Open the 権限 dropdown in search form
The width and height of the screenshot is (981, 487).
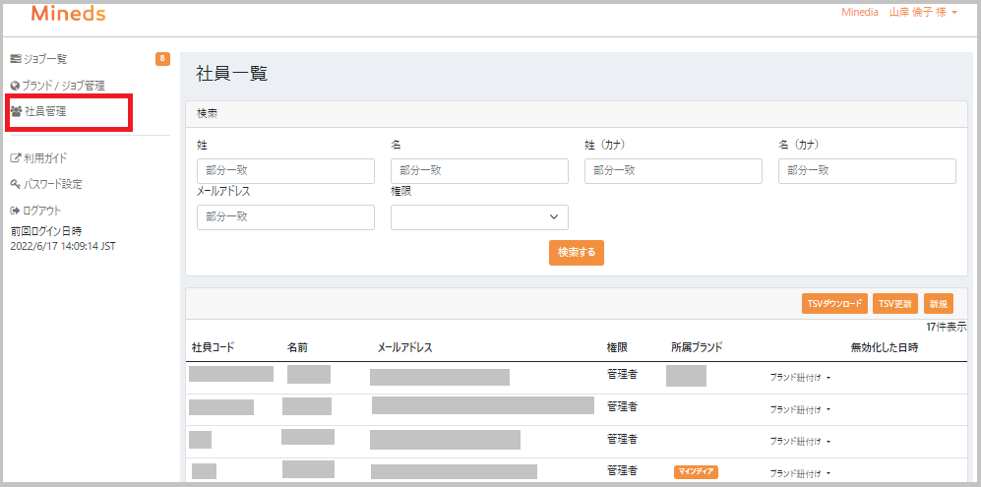point(479,217)
